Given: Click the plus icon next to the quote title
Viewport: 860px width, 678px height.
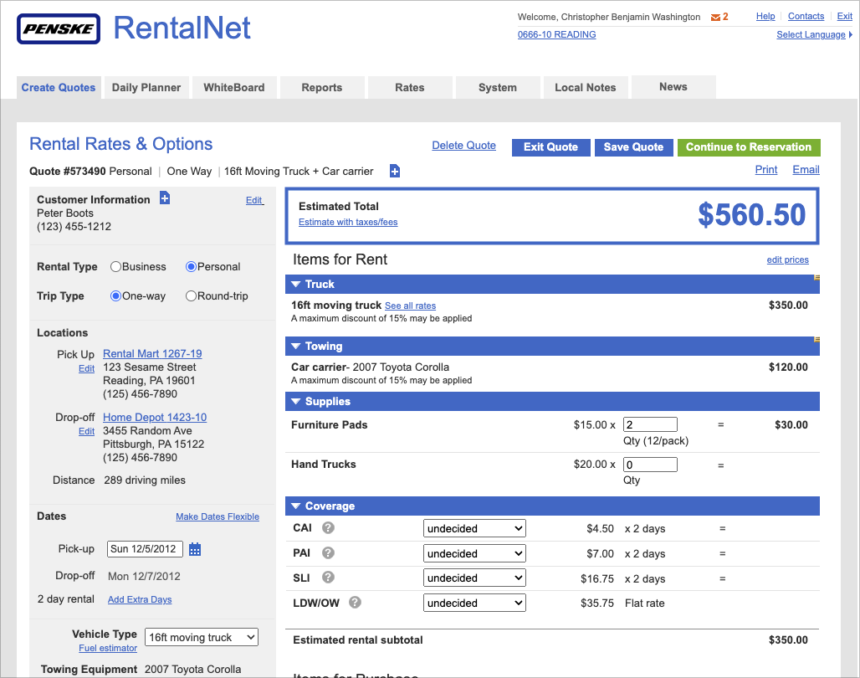Looking at the screenshot, I should tap(394, 172).
